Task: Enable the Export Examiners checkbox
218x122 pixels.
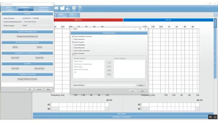Action: [x=73, y=39]
